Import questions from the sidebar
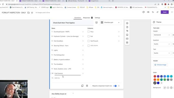Viewport: 174px width, 98px height. coord(127,27)
